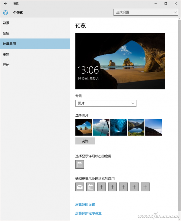Open 主题 settings page
Image resolution: width=181 pixels, height=221 pixels.
click(x=35, y=54)
